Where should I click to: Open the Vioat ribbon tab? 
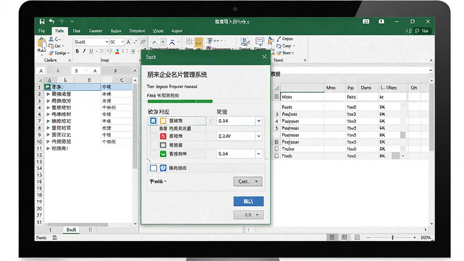click(x=158, y=31)
